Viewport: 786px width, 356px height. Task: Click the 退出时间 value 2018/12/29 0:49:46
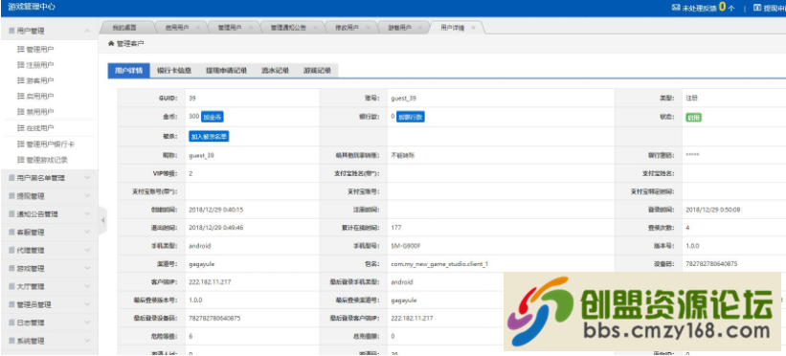216,228
